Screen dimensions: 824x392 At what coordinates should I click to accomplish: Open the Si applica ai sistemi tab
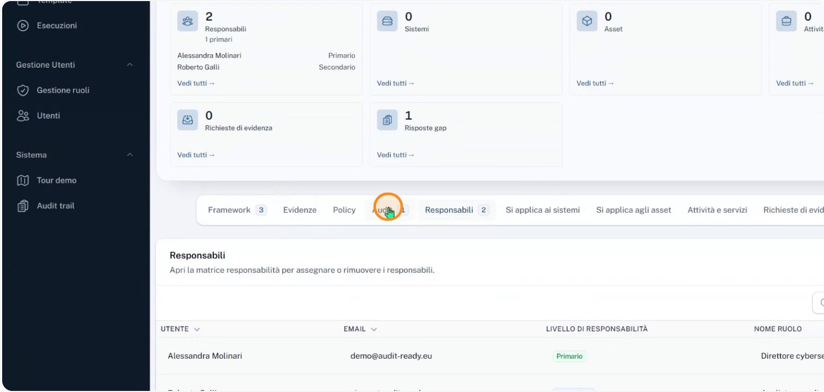[543, 210]
